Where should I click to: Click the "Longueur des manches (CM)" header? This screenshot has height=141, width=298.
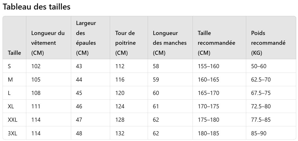[x=170, y=43]
